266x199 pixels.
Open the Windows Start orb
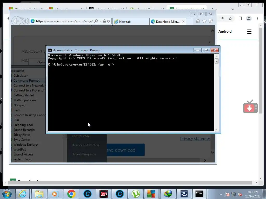[7, 194]
